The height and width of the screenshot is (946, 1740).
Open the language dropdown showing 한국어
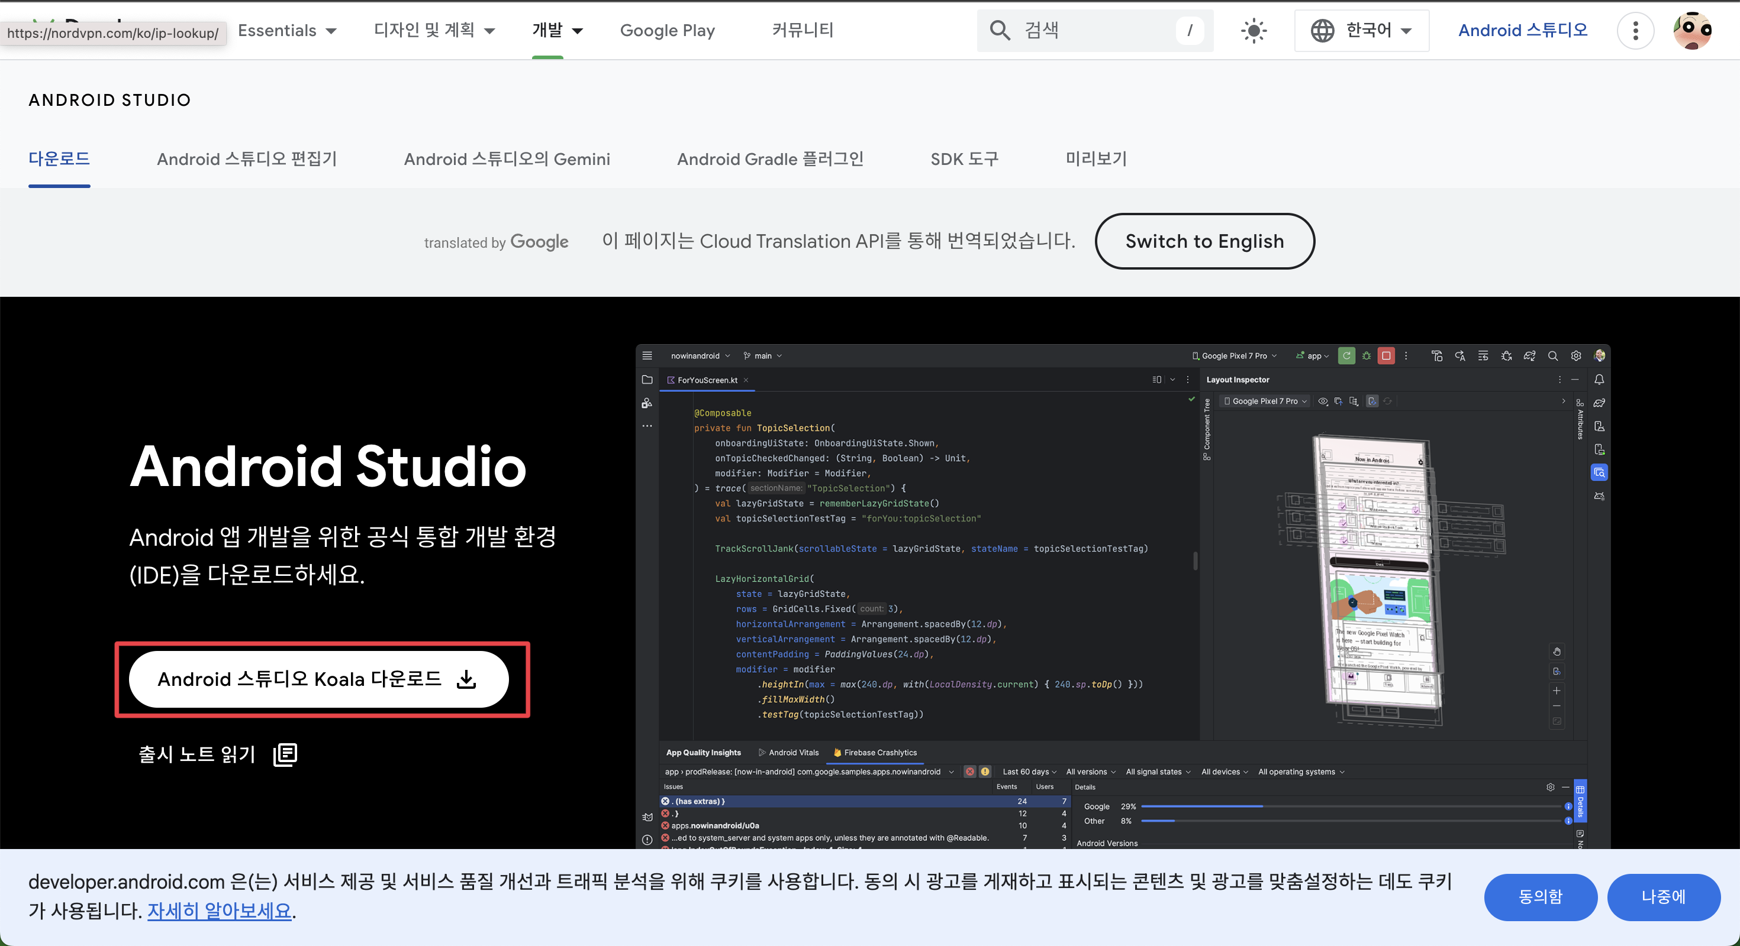coord(1361,30)
